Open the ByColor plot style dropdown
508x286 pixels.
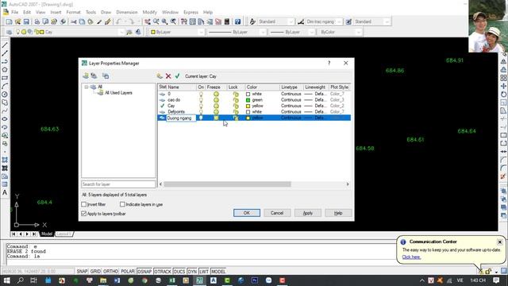(358, 32)
